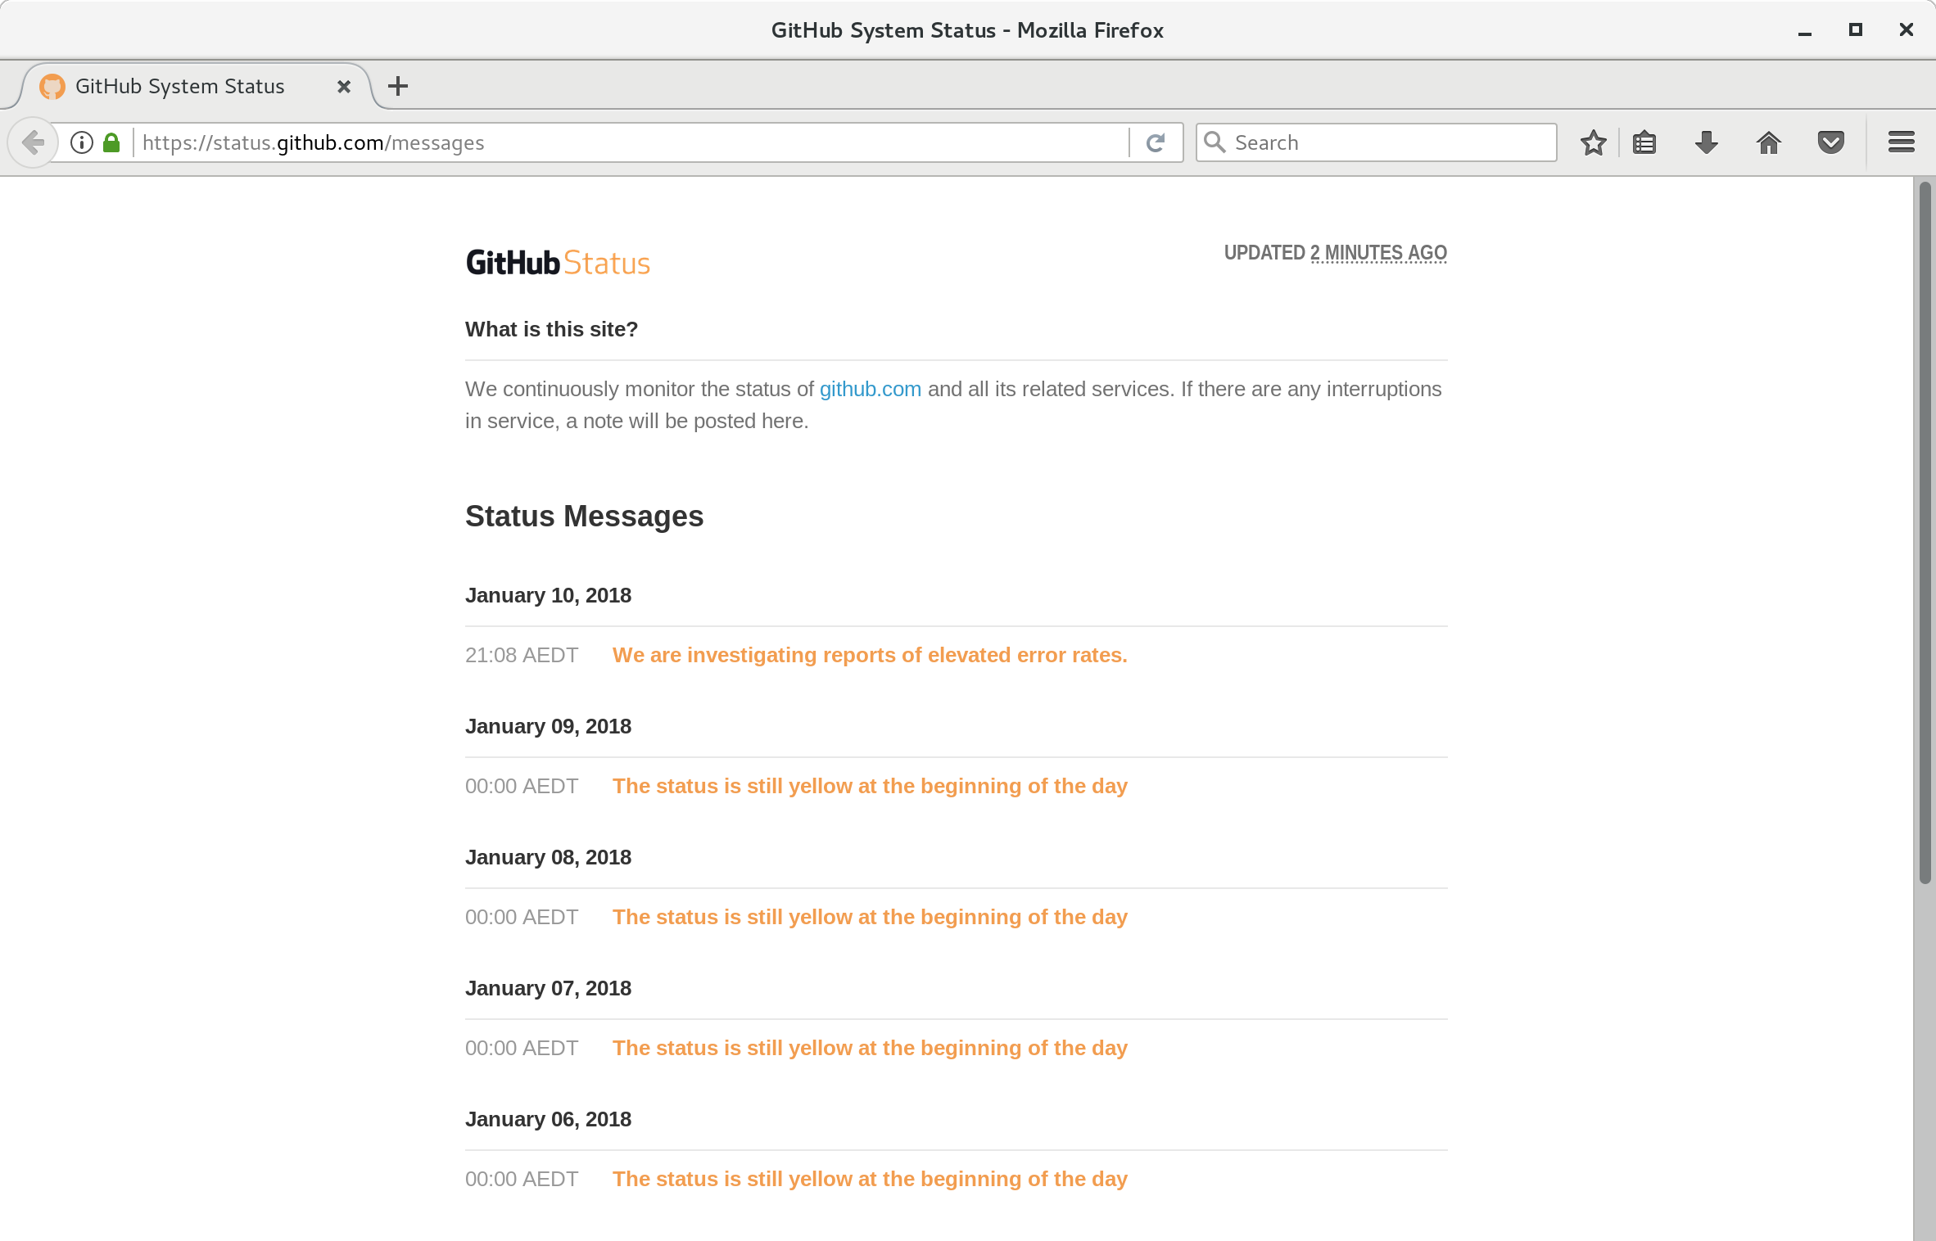Go to Firefox home page icon
1936x1241 pixels.
1769,142
